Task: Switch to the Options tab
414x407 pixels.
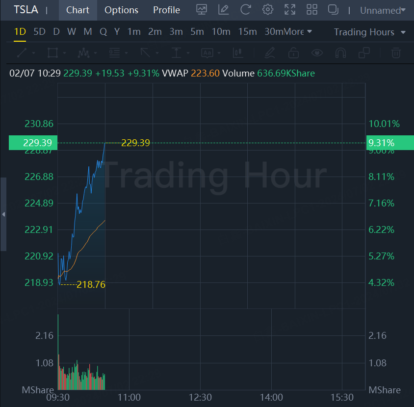Action: pyautogui.click(x=122, y=10)
